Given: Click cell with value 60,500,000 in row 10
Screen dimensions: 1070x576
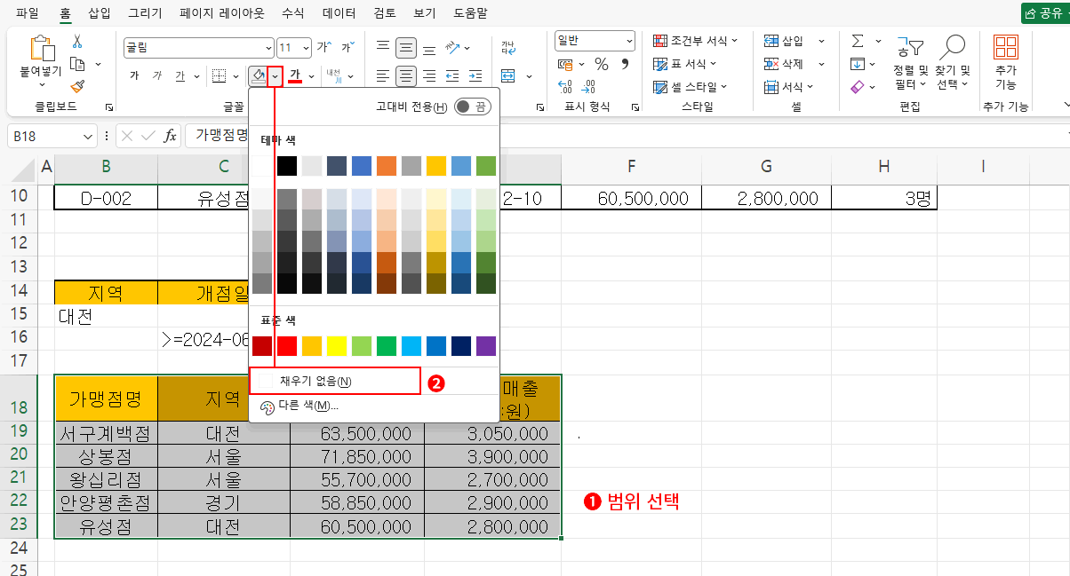Looking at the screenshot, I should 631,198.
